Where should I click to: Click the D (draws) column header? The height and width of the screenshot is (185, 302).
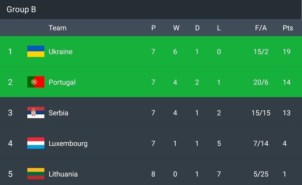coord(197,28)
